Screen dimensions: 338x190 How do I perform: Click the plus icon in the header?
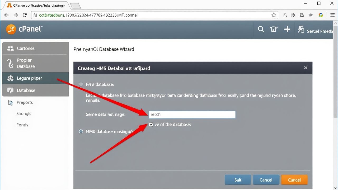tap(287, 29)
